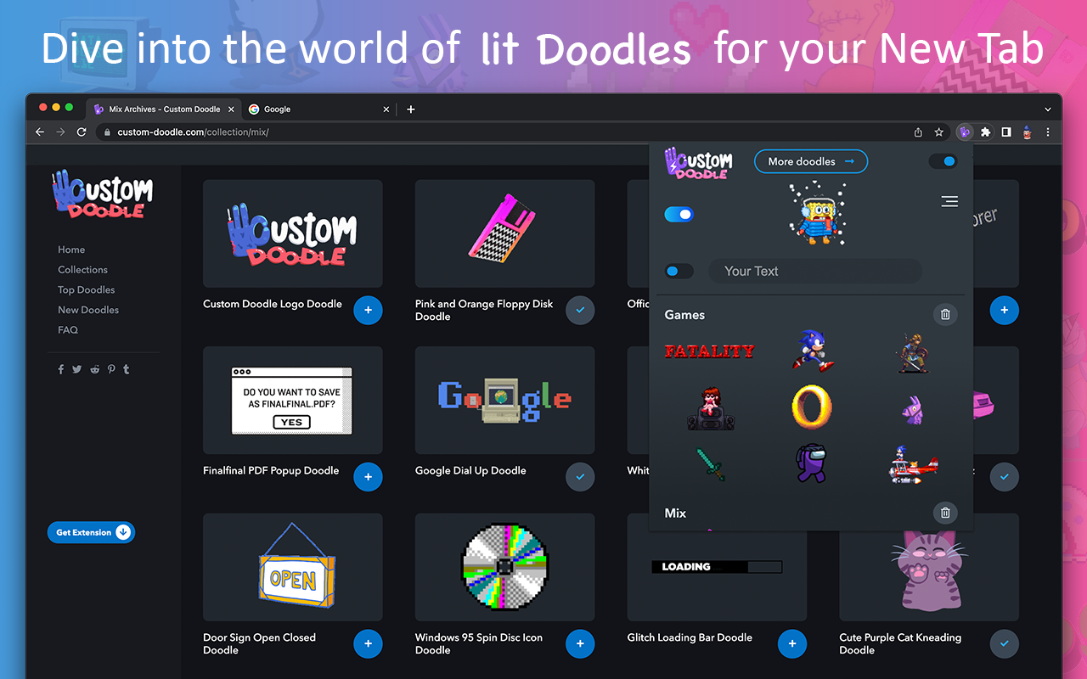The height and width of the screenshot is (679, 1087).
Task: Delete the Mix collection with trash icon
Action: (x=945, y=513)
